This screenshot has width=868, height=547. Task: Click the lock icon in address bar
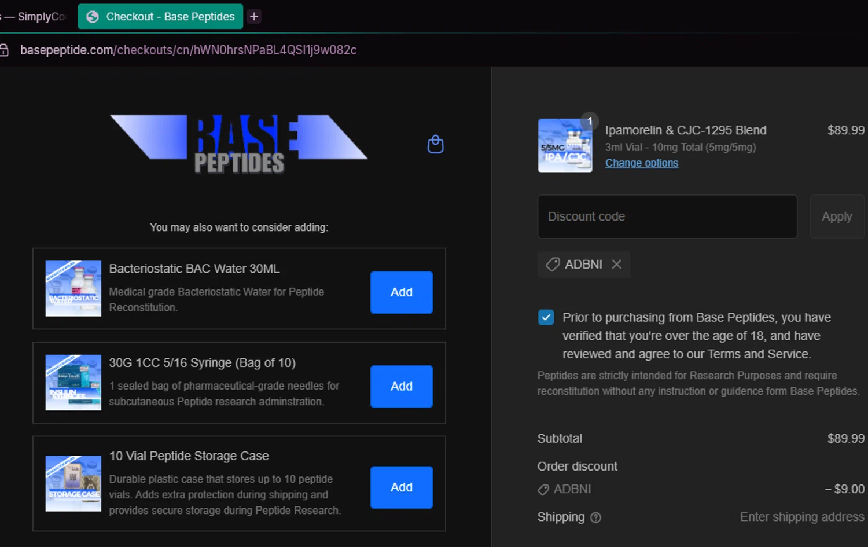pyautogui.click(x=3, y=50)
